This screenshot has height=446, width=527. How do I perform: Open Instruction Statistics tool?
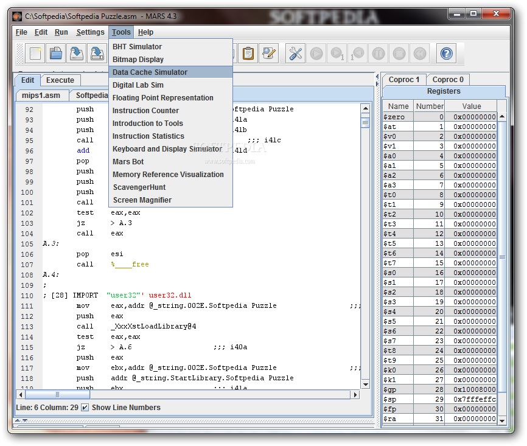coord(171,136)
